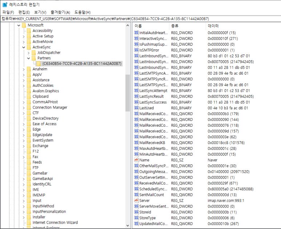Collapse the Partners key
This screenshot has width=281, height=229.
tap(28, 58)
